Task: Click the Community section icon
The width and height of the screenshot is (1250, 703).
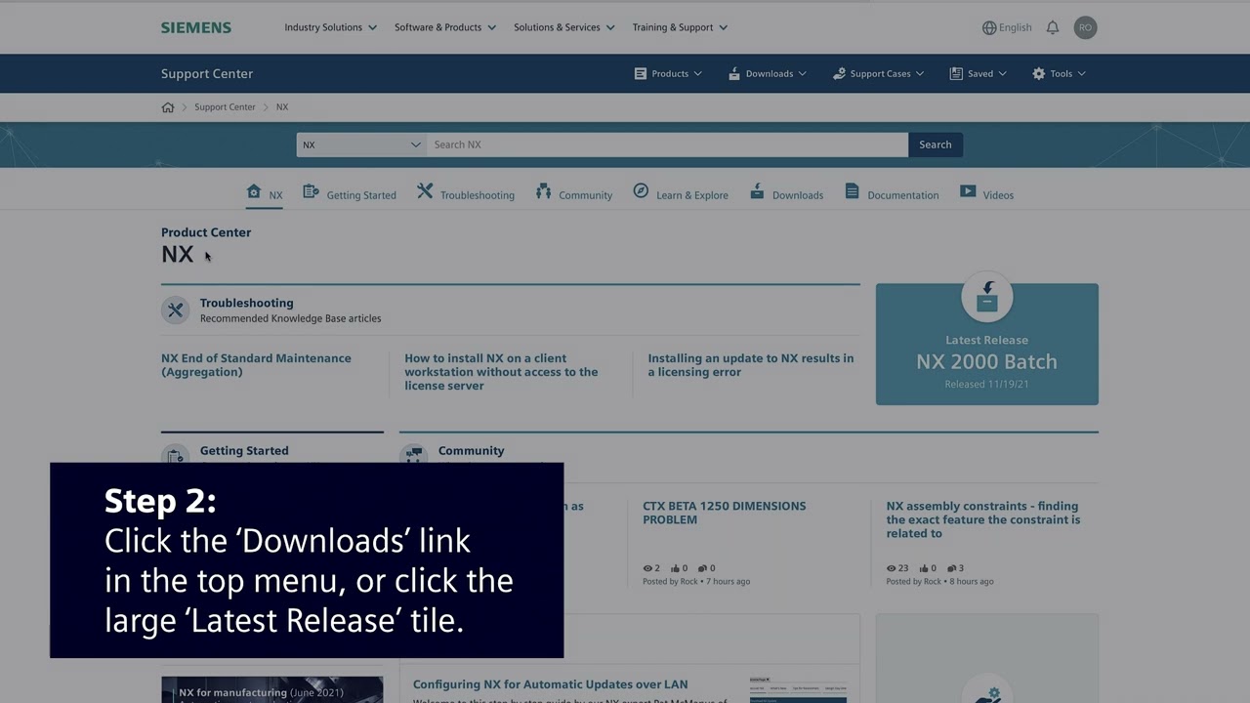Action: pos(414,456)
